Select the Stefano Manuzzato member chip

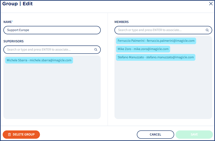point(155,57)
